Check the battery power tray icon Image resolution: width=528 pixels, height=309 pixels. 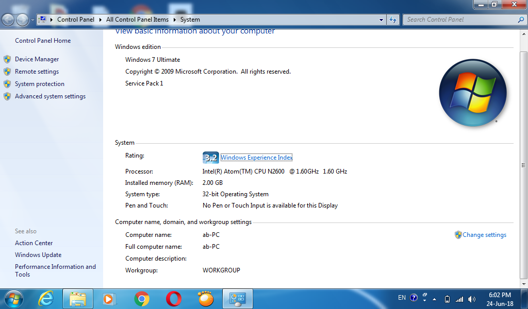(x=447, y=299)
